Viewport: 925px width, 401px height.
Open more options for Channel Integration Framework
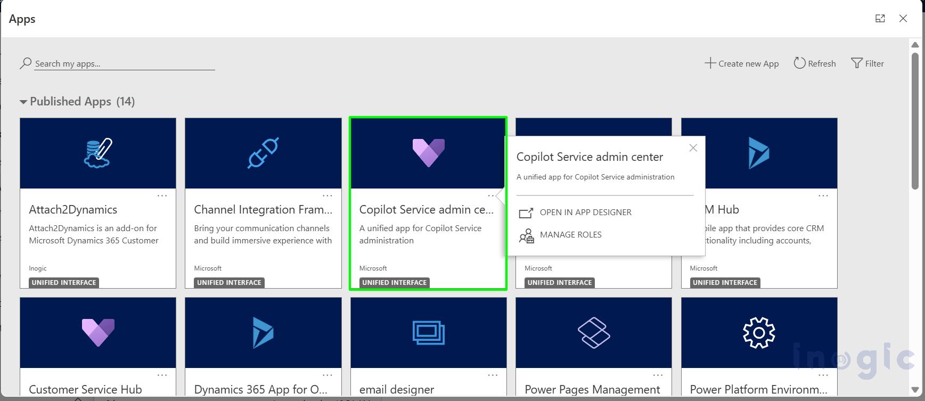pos(327,196)
